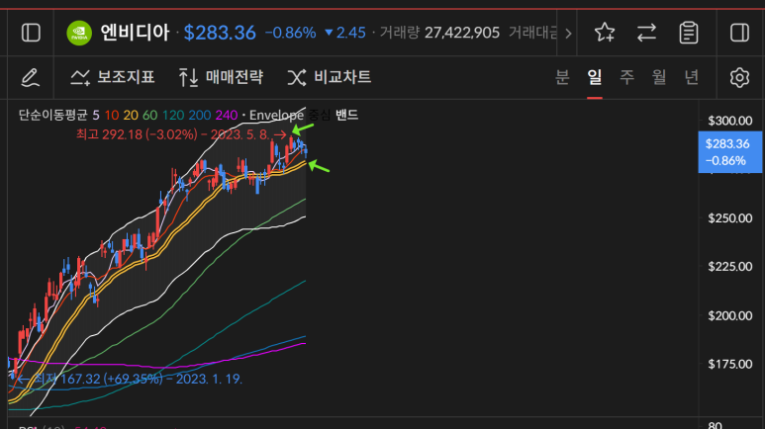Open 보조지표 indicators menu

pyautogui.click(x=113, y=77)
